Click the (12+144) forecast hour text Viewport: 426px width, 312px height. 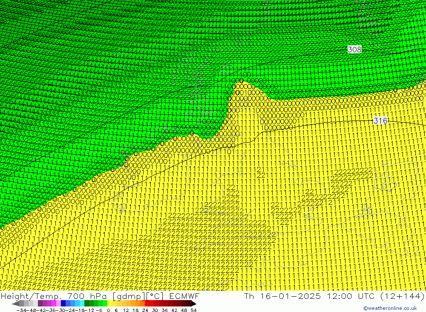pyautogui.click(x=402, y=296)
